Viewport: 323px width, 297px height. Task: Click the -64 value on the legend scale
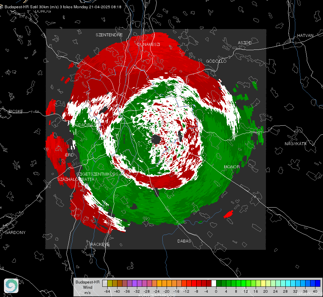tap(107, 291)
